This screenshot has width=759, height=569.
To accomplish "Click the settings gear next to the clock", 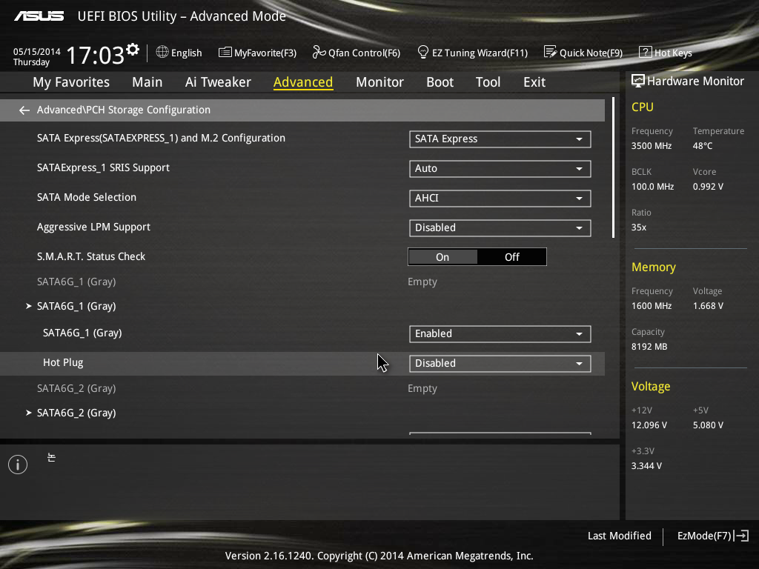I will coord(133,50).
